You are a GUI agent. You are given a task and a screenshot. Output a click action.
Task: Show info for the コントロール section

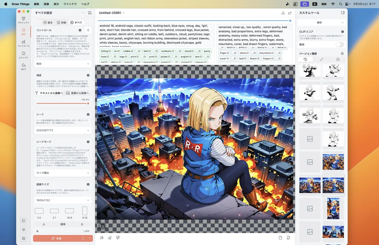tap(80, 30)
